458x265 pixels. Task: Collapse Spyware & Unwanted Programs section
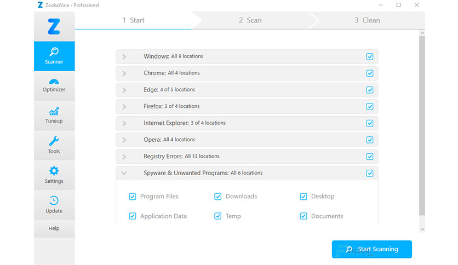pyautogui.click(x=124, y=173)
